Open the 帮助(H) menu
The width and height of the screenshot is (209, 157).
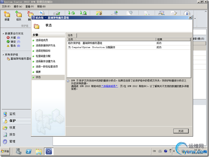(41, 6)
